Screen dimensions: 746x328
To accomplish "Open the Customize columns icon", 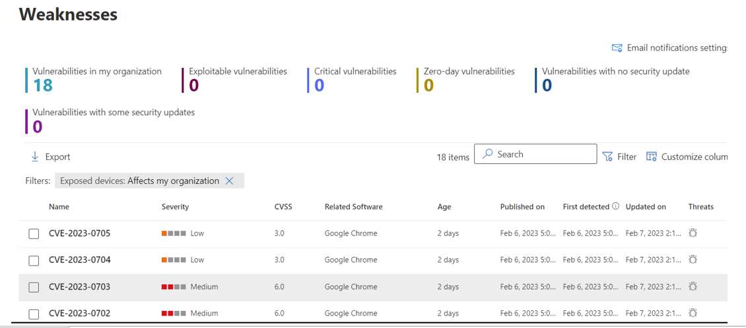I will point(652,157).
